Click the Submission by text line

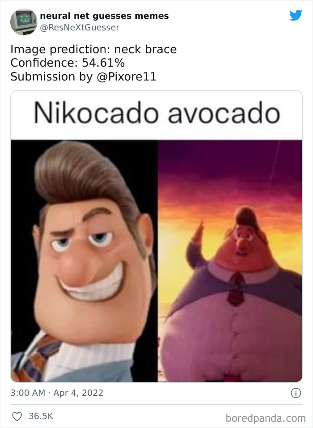(x=83, y=77)
